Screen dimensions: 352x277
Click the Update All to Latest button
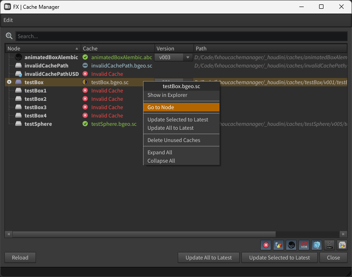(x=208, y=258)
